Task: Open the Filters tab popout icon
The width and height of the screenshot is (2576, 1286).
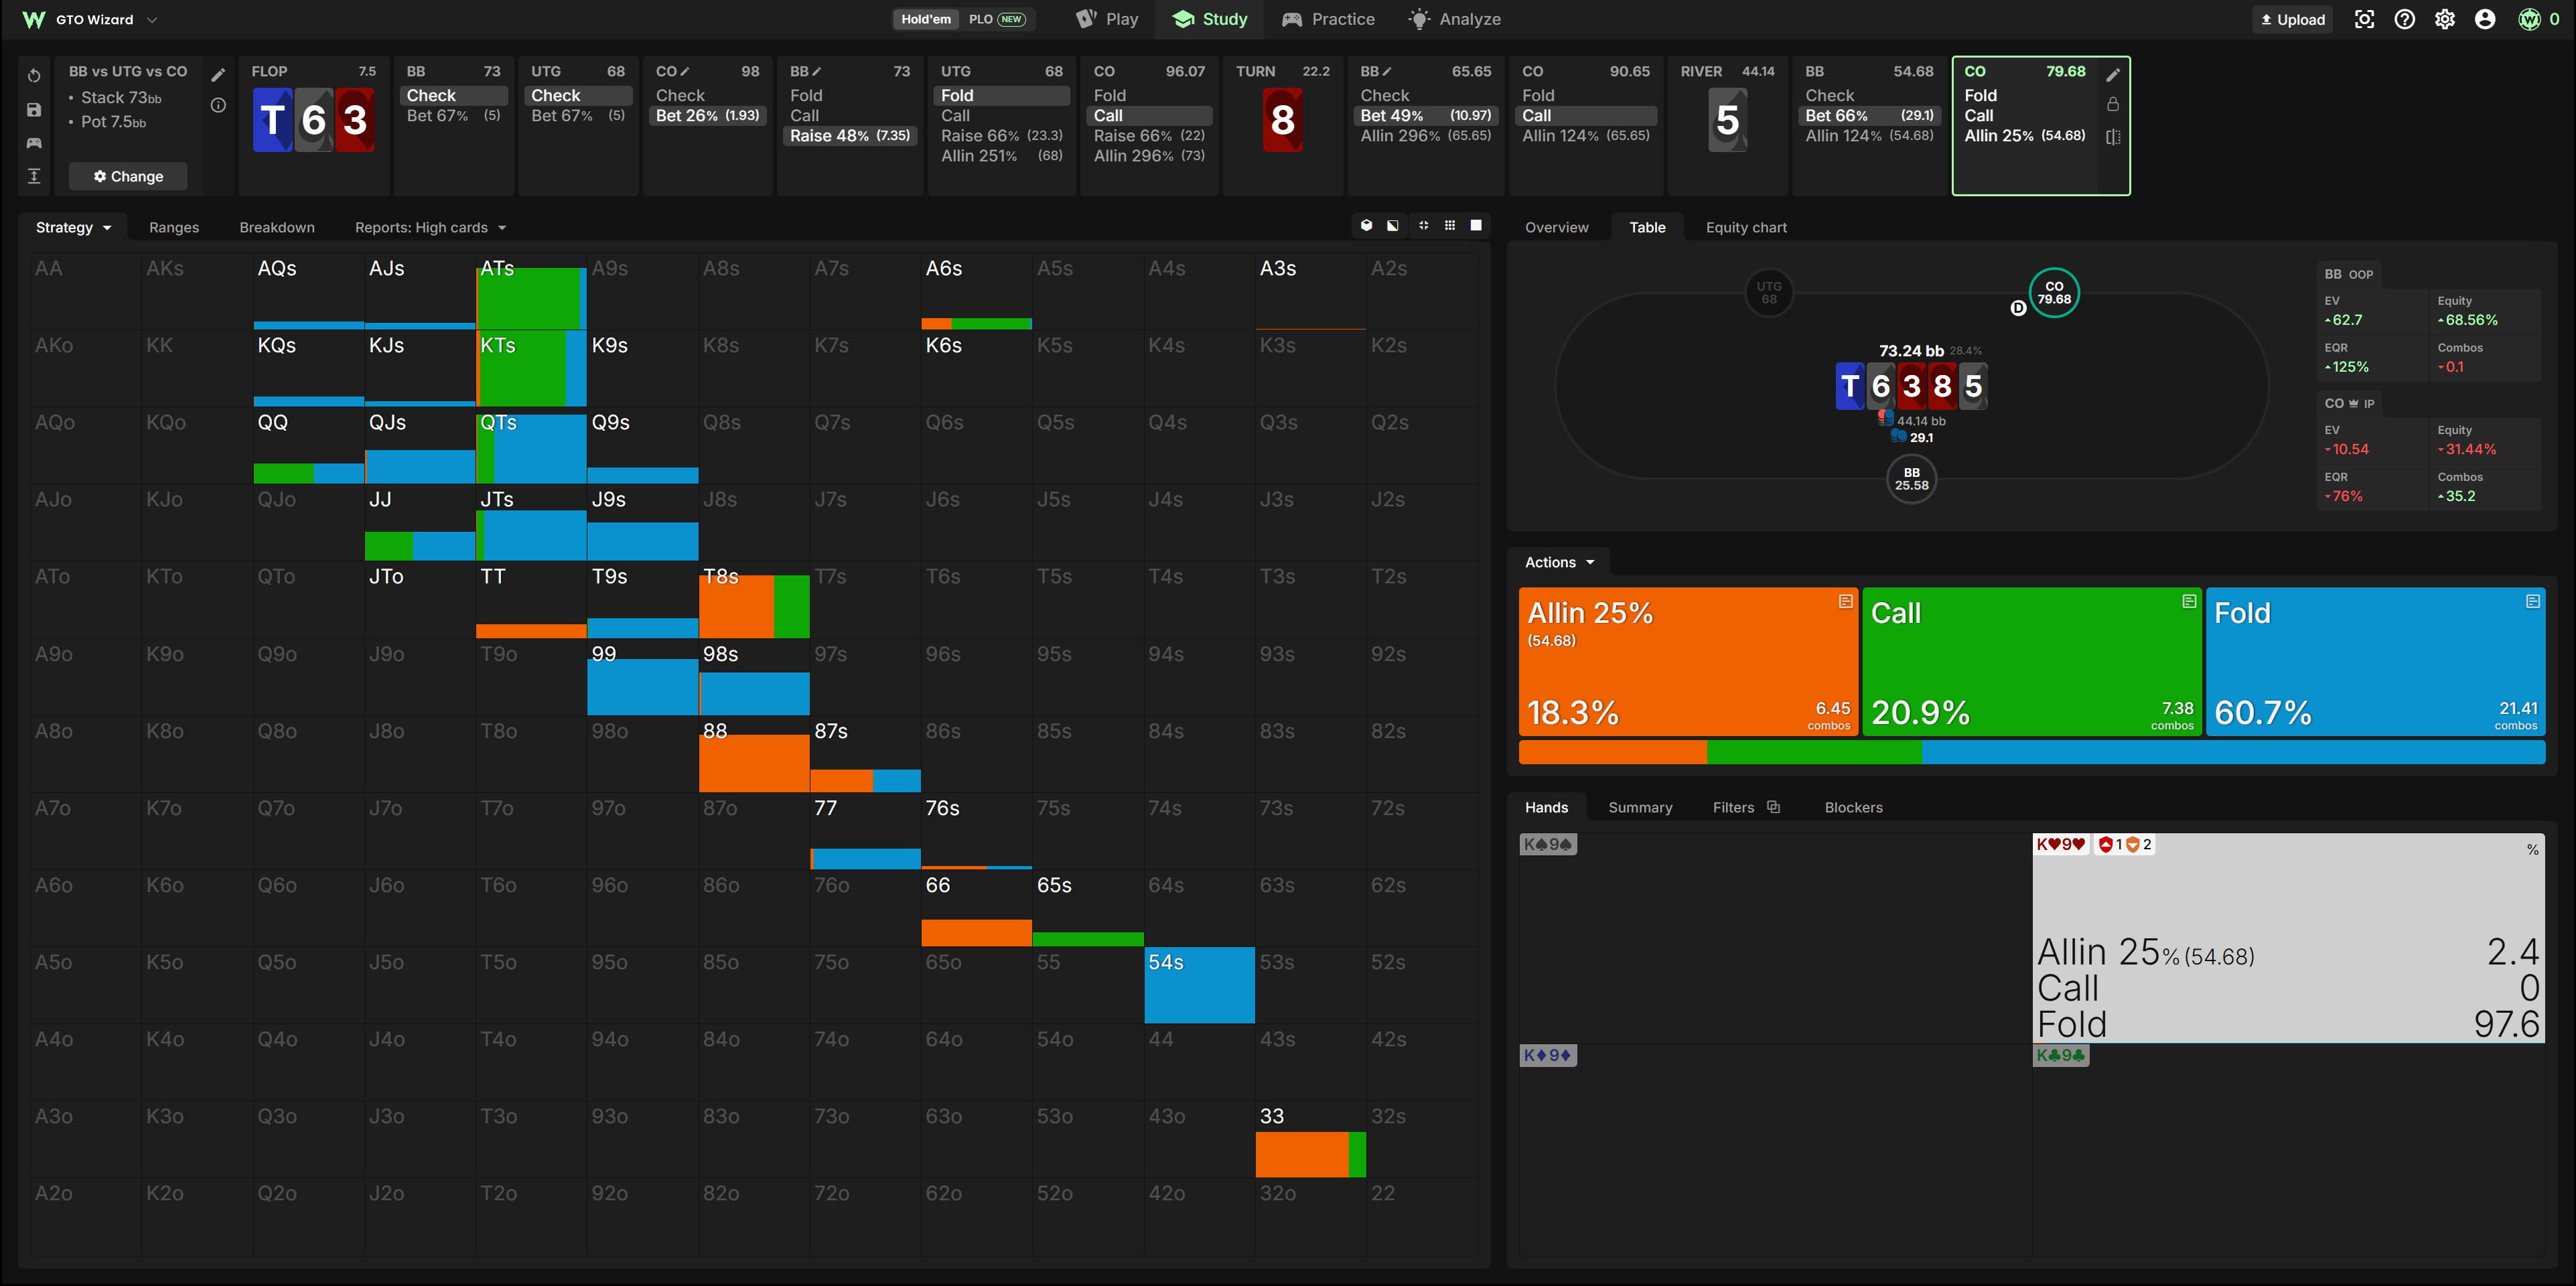Action: 1773,807
